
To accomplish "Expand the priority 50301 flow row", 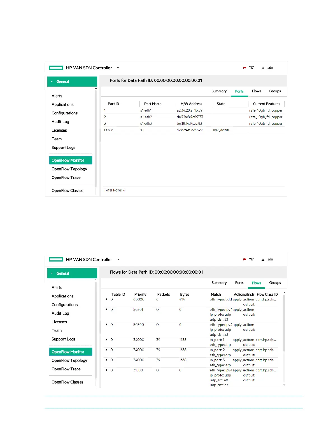I will pyautogui.click(x=107, y=309).
